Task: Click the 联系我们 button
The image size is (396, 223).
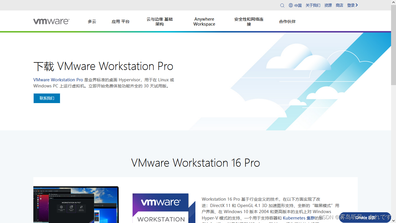Action: coord(47,98)
